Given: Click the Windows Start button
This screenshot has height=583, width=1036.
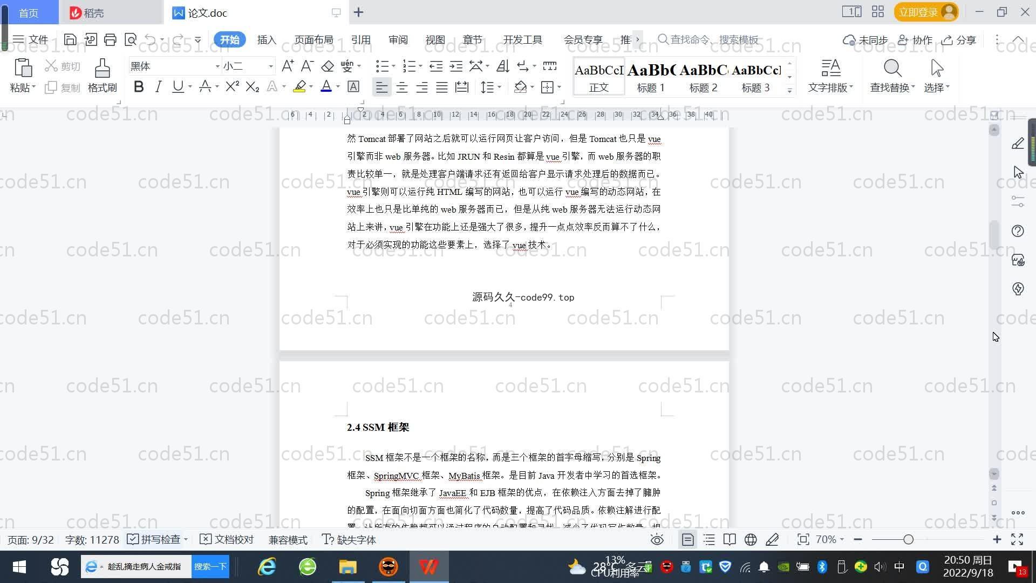Looking at the screenshot, I should [x=19, y=567].
